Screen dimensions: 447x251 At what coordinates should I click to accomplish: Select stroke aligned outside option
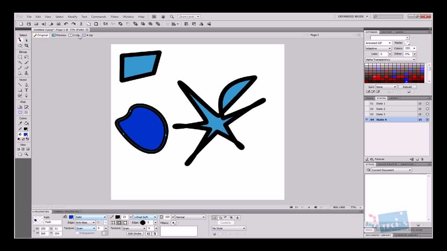125,223
